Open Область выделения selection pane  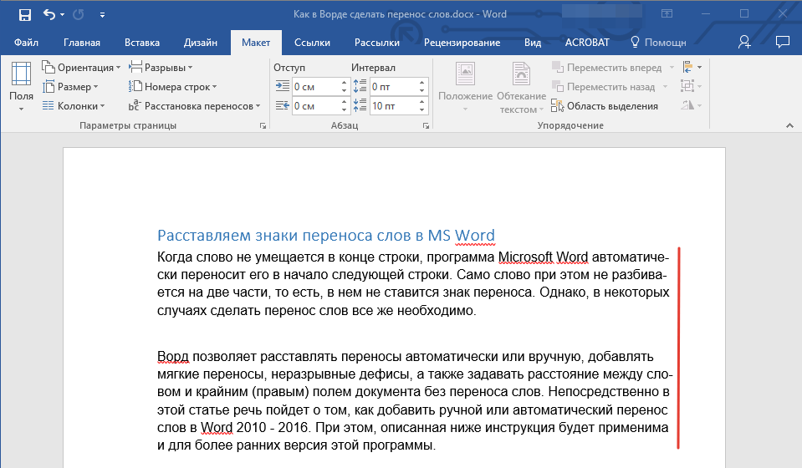[x=605, y=106]
